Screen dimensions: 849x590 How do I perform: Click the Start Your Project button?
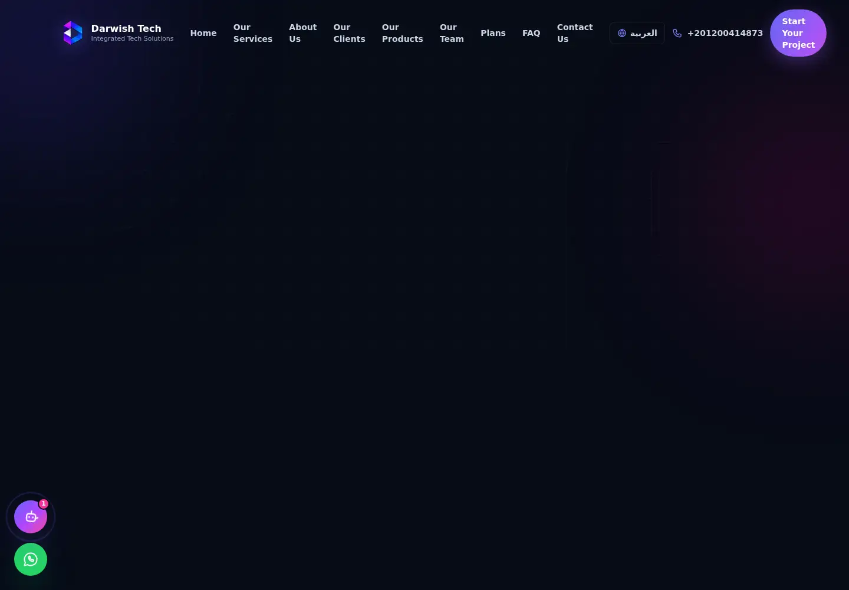click(x=798, y=33)
